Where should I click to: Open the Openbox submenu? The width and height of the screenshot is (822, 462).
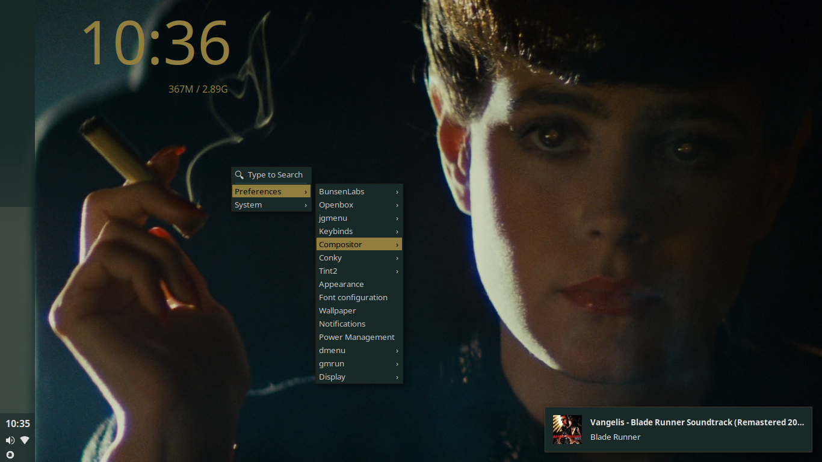359,205
